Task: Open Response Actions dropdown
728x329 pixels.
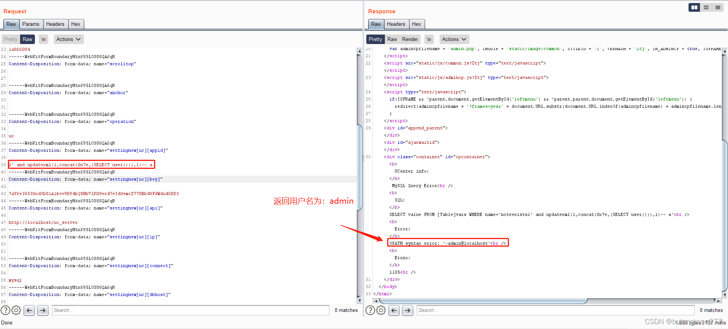Action: point(454,39)
